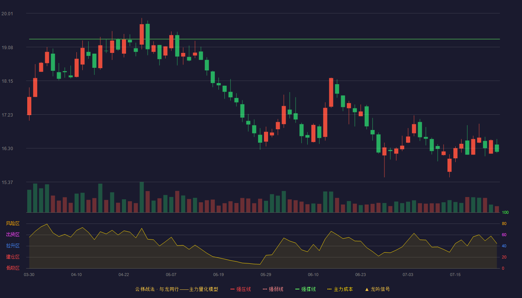
Task: Click the 20.01 price axis label
Action: pyautogui.click(x=7, y=14)
